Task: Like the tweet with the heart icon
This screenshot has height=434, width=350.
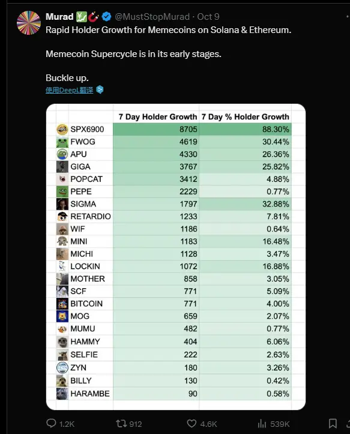Action: 192,423
